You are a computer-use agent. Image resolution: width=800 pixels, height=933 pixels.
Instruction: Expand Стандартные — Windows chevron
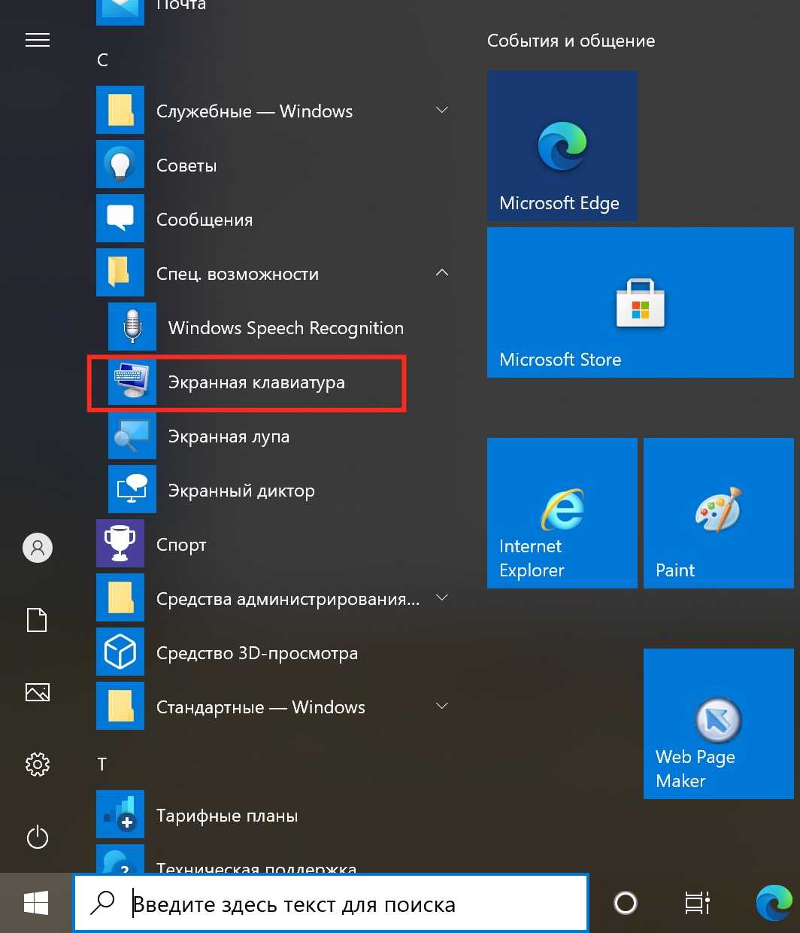[x=442, y=707]
